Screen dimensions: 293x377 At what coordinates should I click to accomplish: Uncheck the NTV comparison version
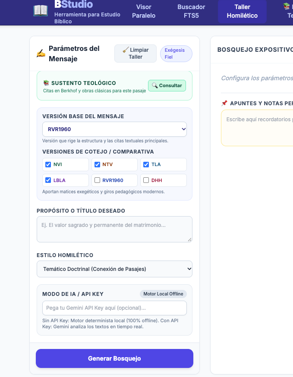(97, 164)
